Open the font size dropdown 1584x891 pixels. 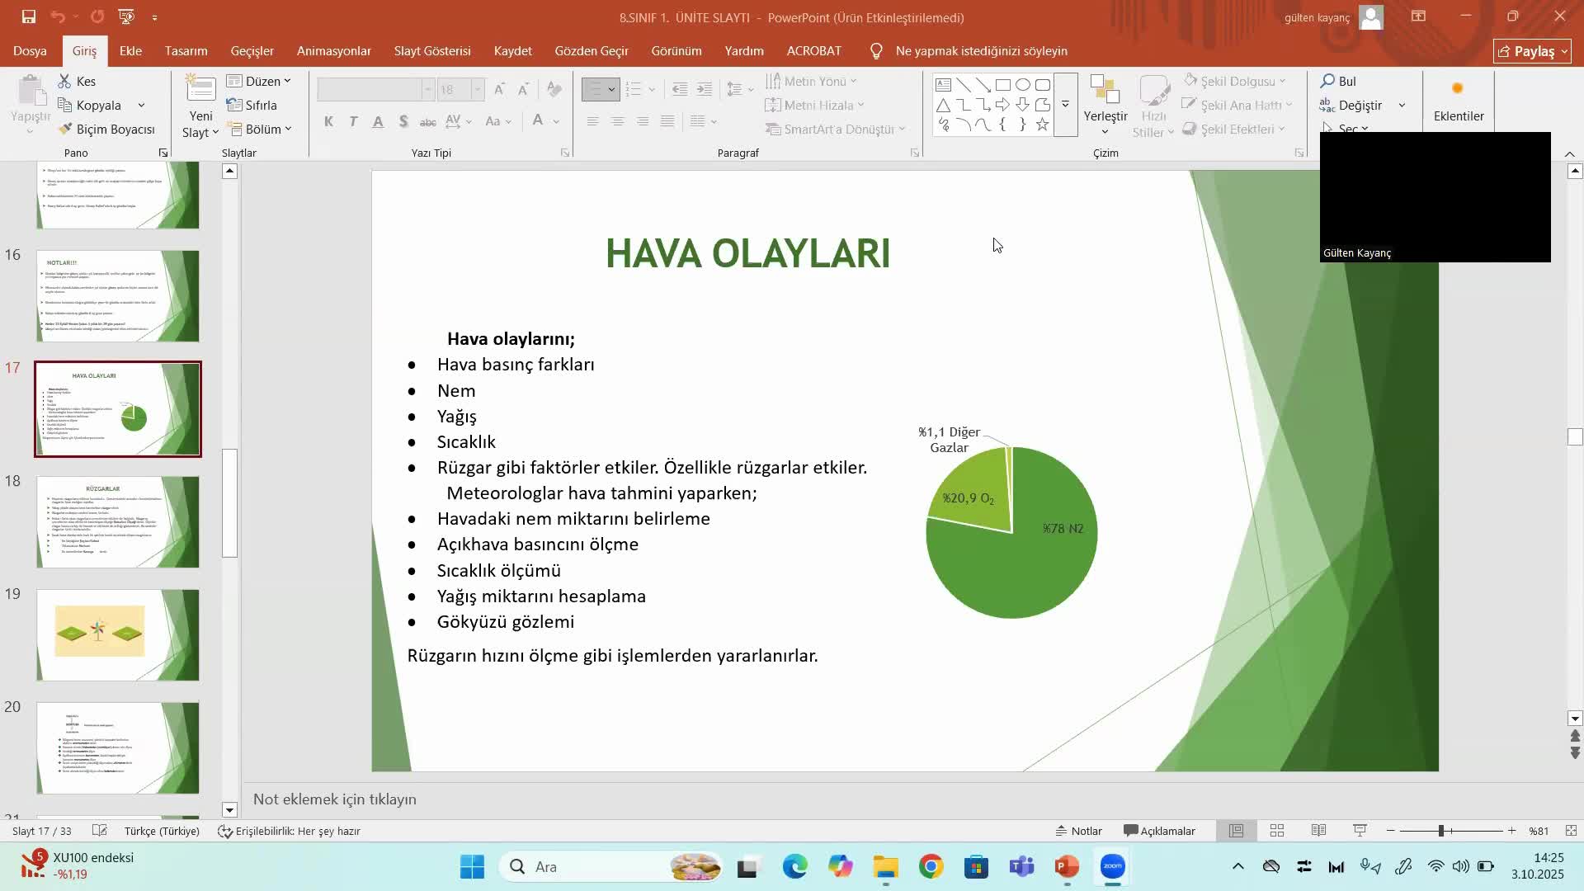click(x=477, y=89)
